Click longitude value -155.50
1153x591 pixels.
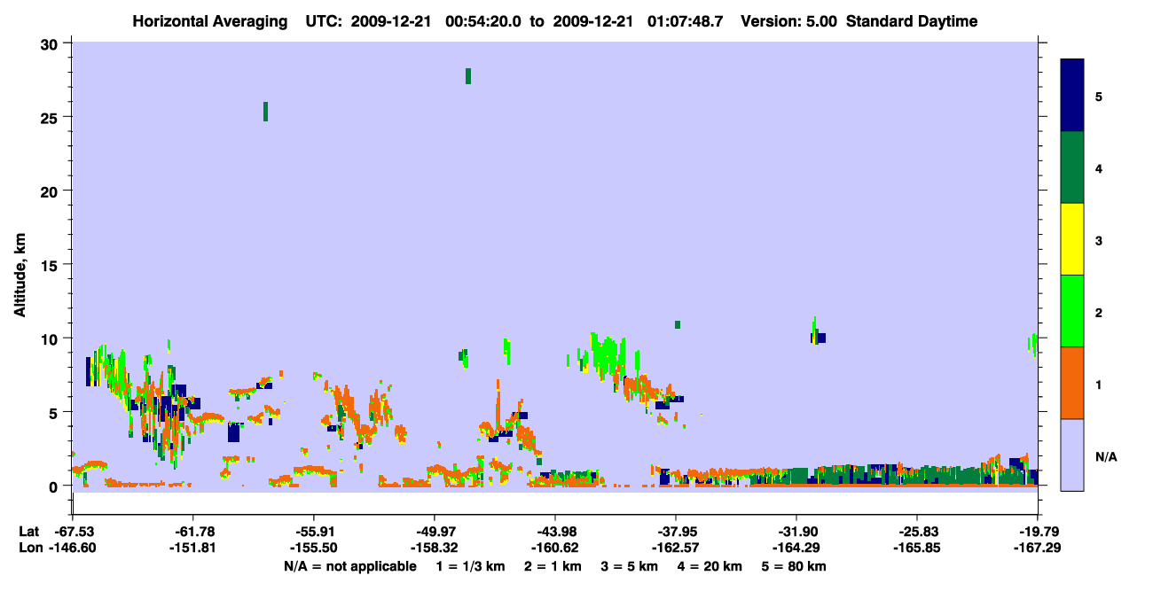click(x=314, y=548)
